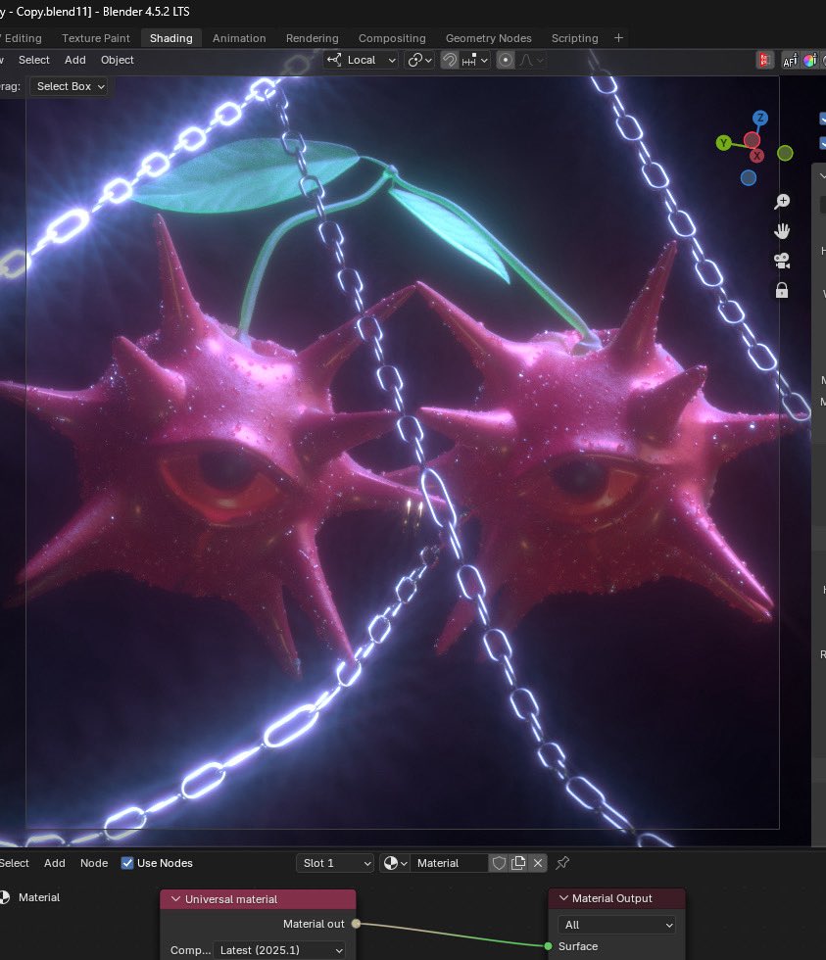Click the zoom view magnifier icon

click(782, 202)
